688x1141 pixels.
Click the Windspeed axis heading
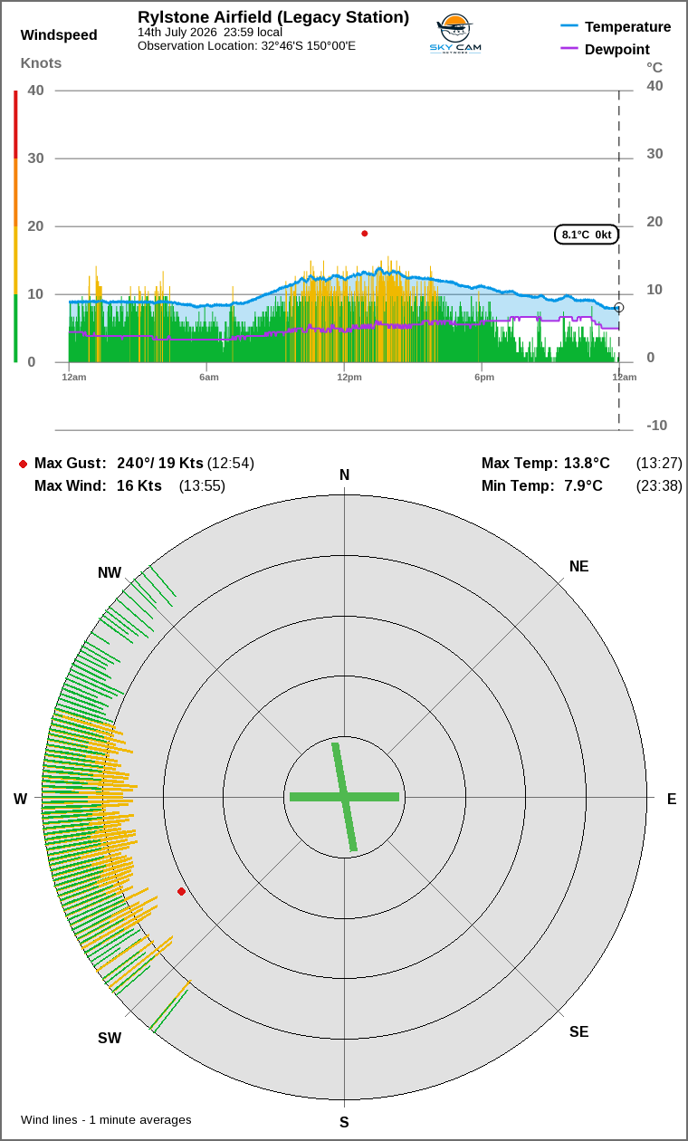[x=59, y=35]
